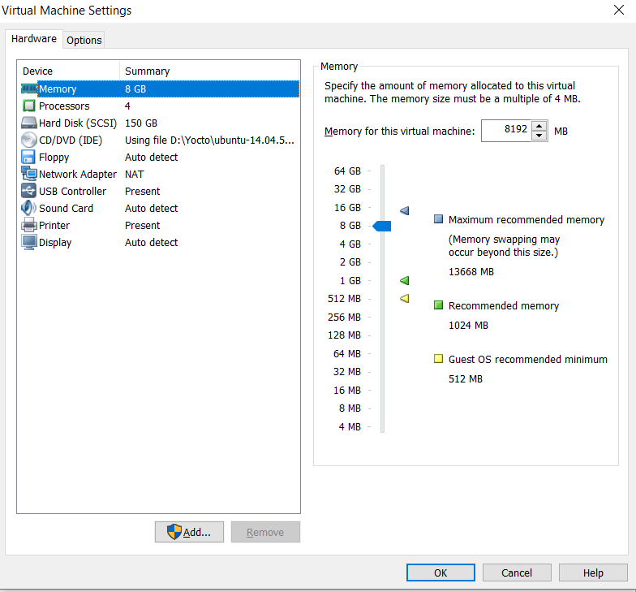Select the Processors device label
The image size is (636, 592).
click(64, 106)
